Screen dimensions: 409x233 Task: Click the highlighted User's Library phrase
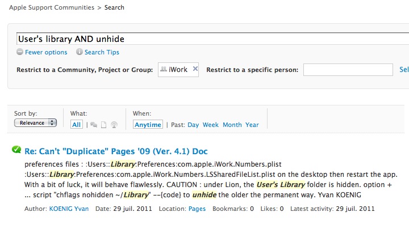(x=281, y=185)
